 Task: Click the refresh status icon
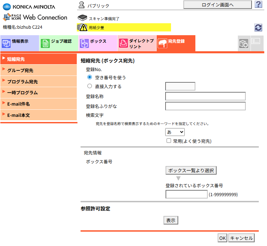[258, 27]
